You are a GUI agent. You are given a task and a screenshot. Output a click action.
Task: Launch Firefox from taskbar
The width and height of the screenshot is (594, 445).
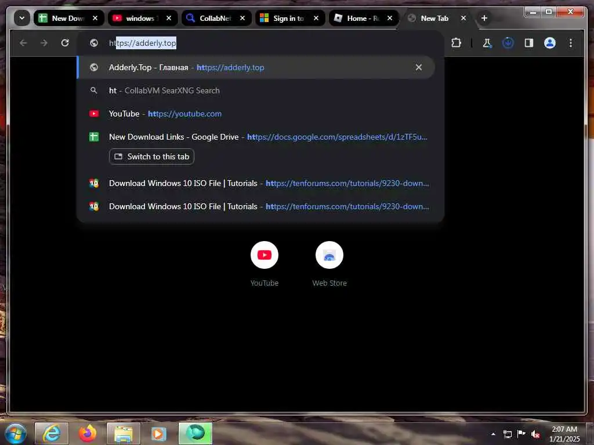[88, 433]
